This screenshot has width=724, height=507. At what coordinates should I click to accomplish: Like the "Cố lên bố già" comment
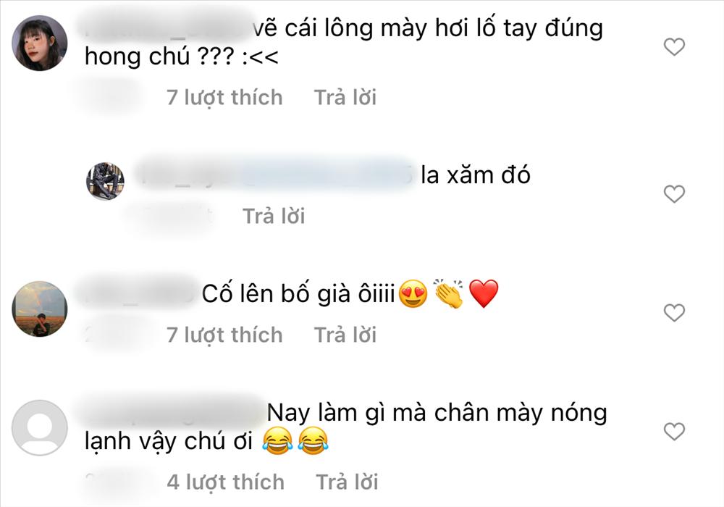coord(674,313)
